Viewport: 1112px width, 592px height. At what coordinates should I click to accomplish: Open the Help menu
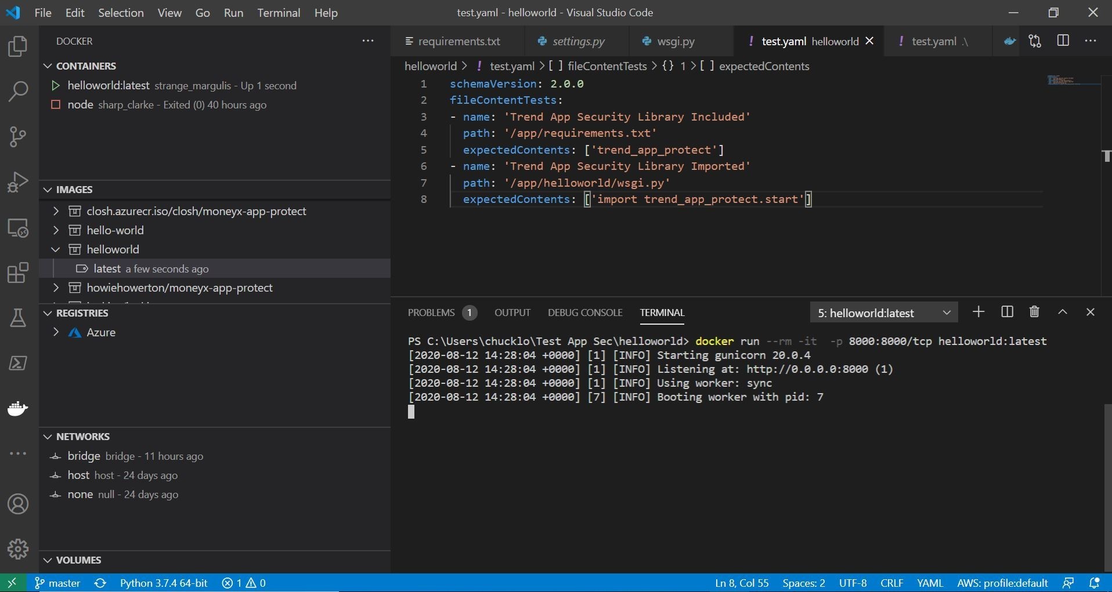click(x=326, y=13)
